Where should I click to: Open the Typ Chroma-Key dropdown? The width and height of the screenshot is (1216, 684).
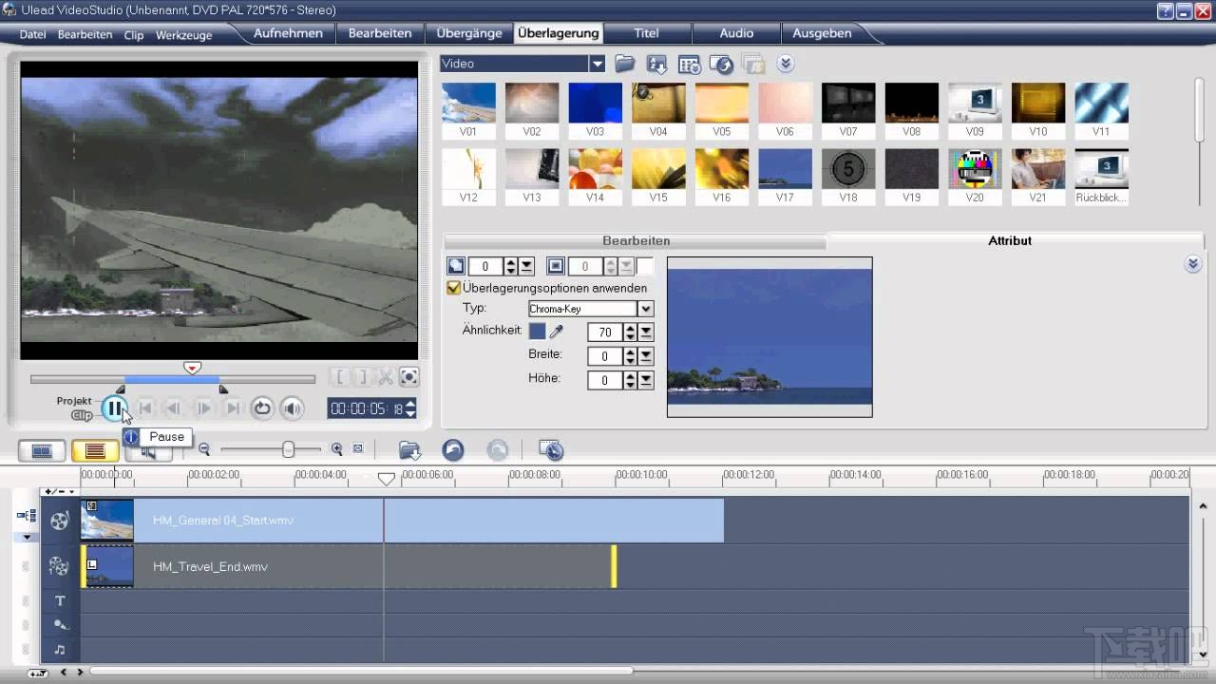(645, 309)
